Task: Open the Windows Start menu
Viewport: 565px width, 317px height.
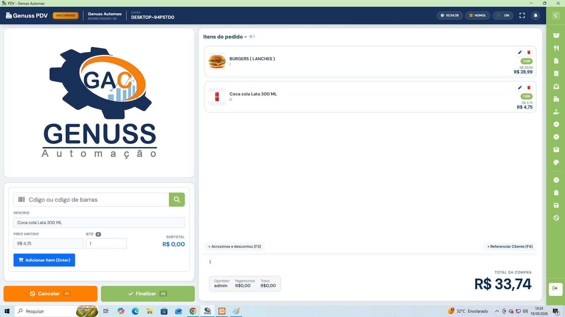Action: (x=7, y=311)
